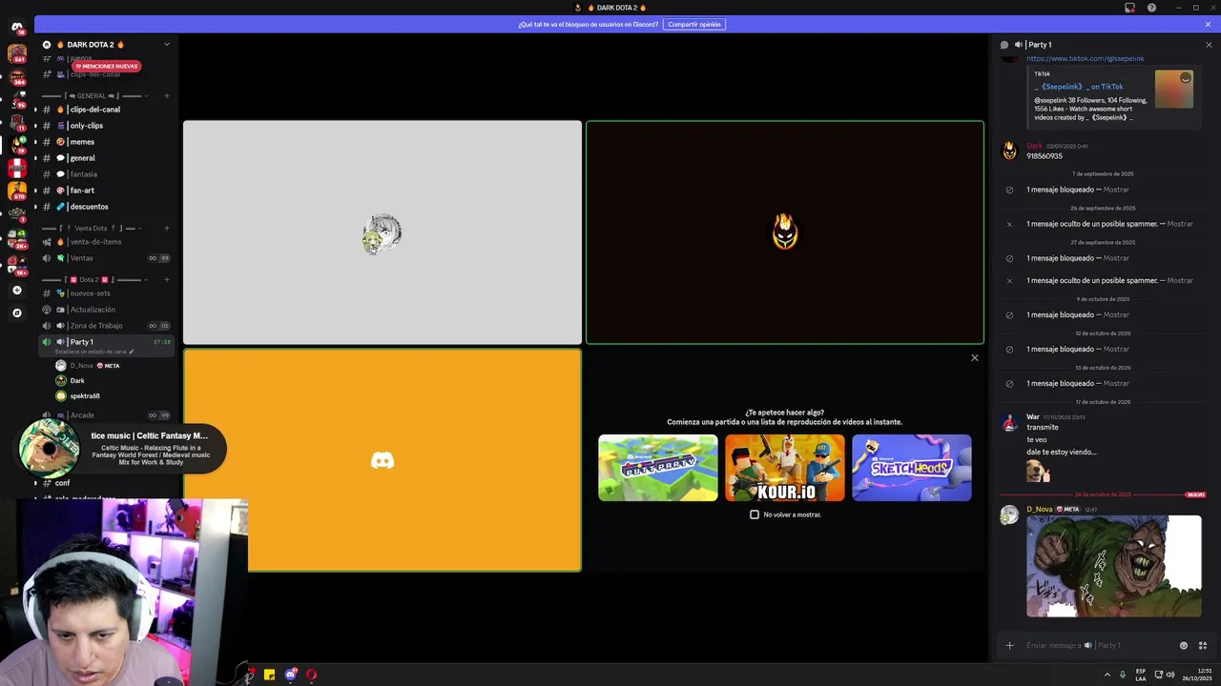This screenshot has height=686, width=1221.
Task: Join the Arcade voice channel
Action: coord(107,415)
